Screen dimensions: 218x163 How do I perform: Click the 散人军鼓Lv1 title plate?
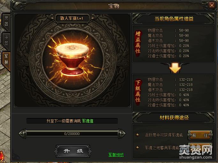point(72,18)
